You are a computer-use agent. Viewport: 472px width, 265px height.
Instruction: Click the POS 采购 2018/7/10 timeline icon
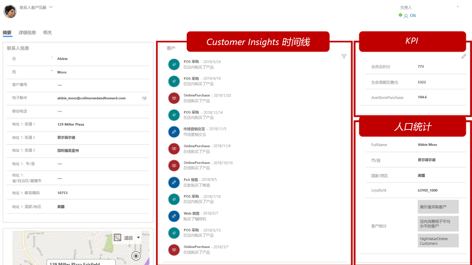174,199
